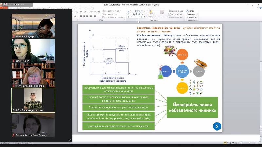Open the Animations ribbon tab

point(53,8)
